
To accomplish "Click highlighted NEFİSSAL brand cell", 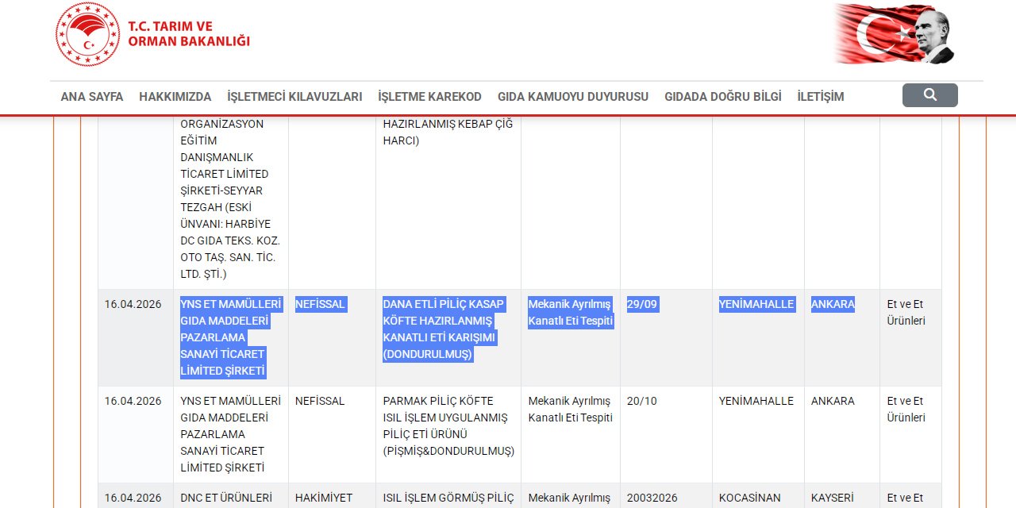I will (x=320, y=304).
